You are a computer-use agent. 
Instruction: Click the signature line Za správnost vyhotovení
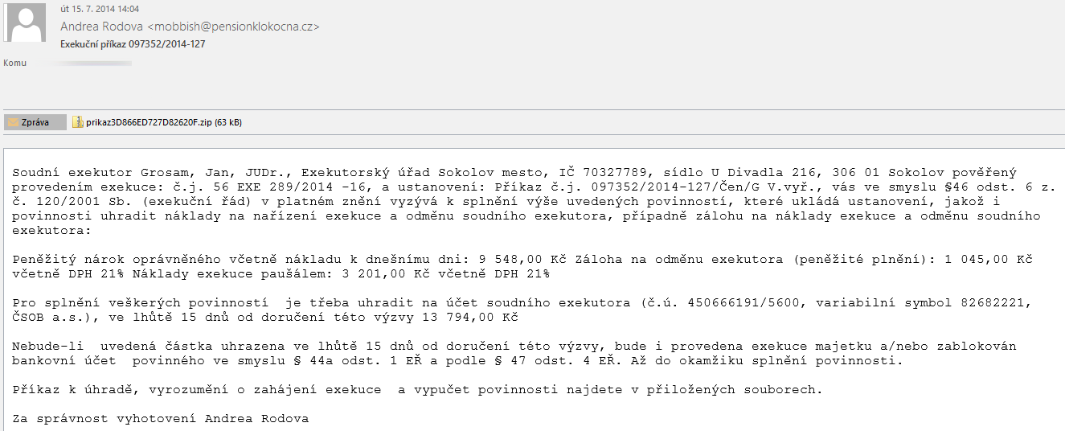click(x=161, y=419)
